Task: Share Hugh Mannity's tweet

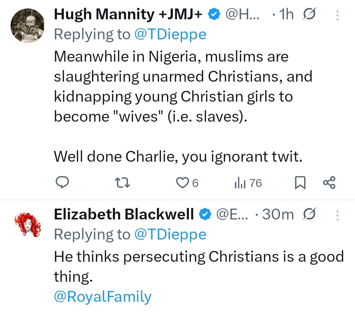Action: click(329, 183)
